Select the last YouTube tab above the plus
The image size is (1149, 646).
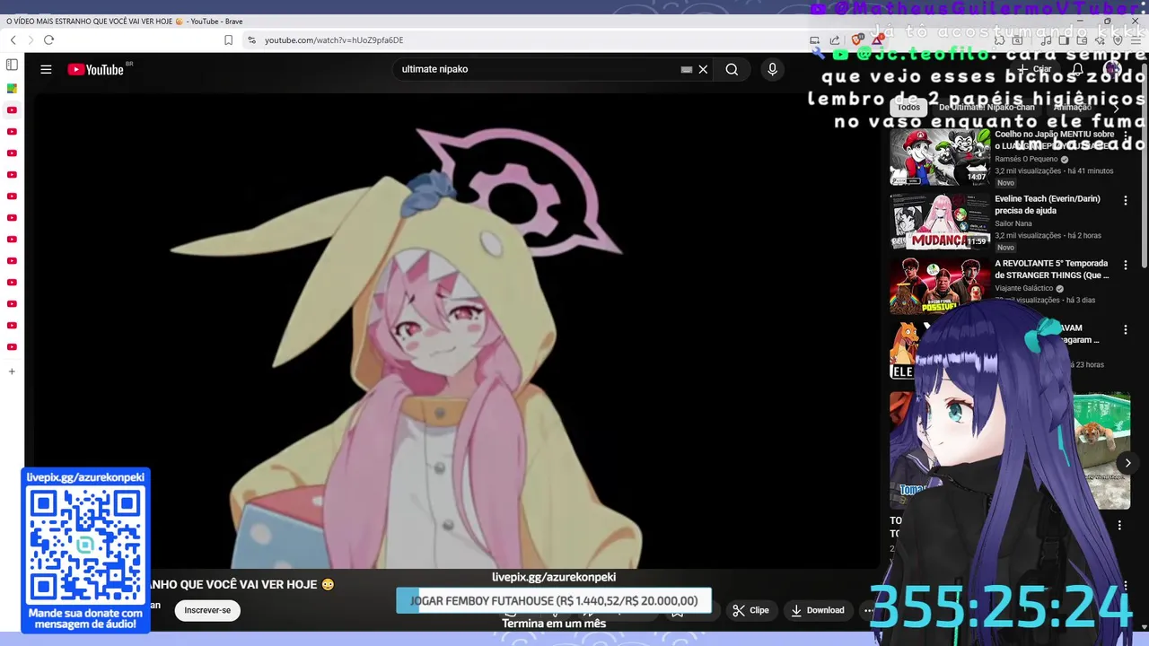tap(12, 346)
